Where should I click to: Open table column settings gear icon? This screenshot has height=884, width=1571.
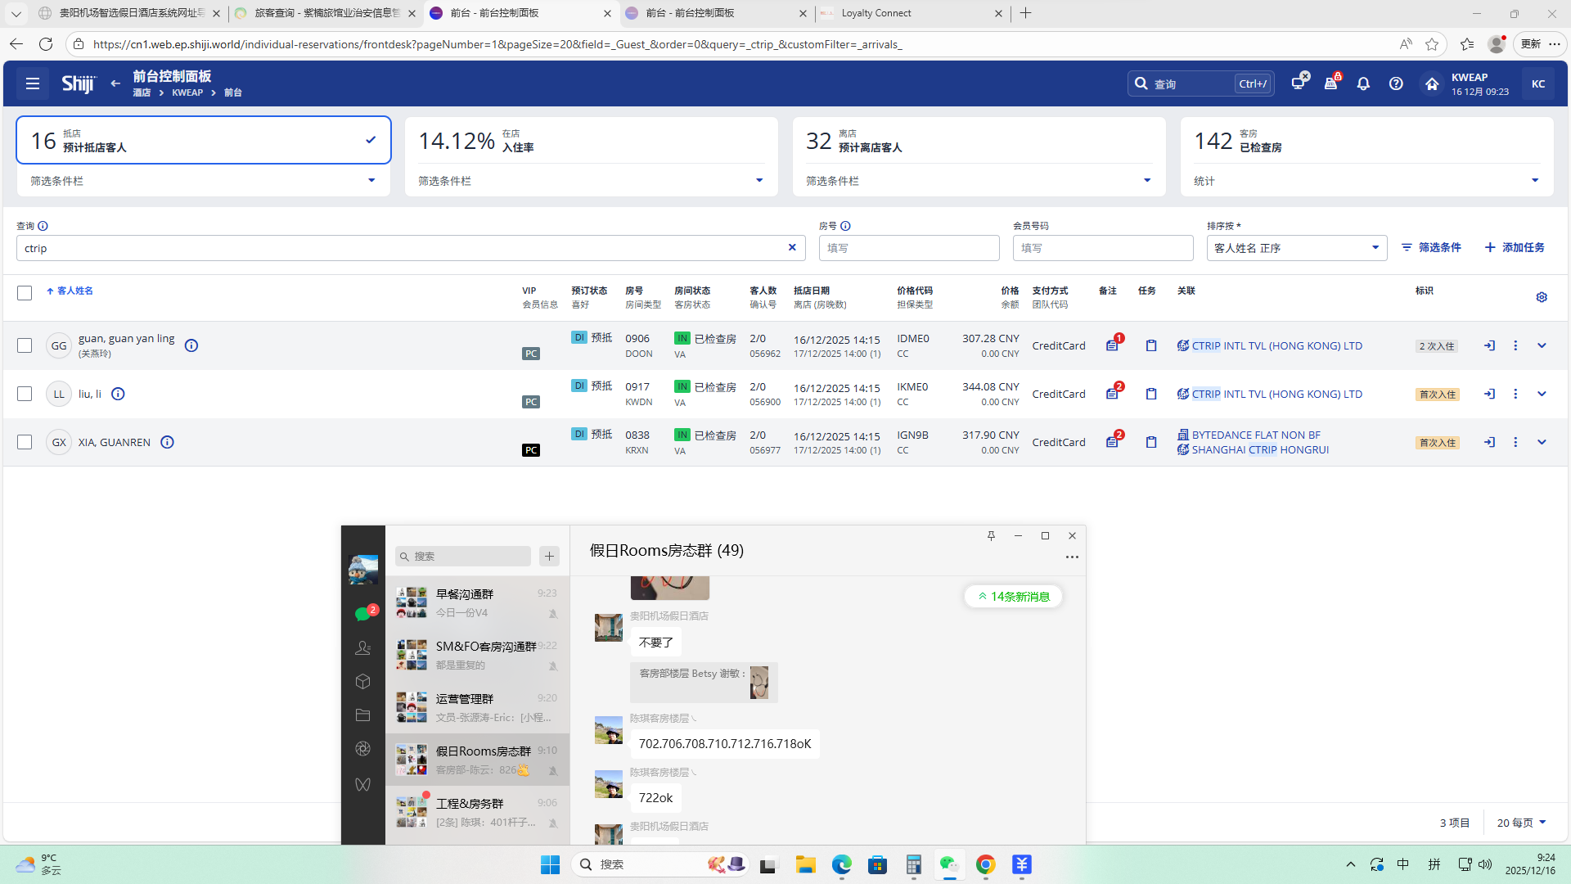(1542, 297)
